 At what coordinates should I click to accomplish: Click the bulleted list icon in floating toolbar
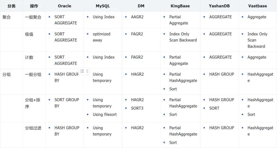(x=82, y=71)
